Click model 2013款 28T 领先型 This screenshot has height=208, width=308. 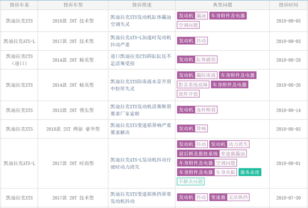click(x=73, y=110)
